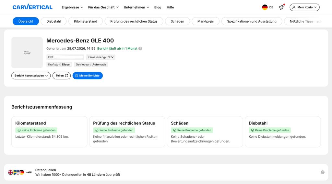The width and height of the screenshot is (332, 184).
Task: Open the Kilometerstand summary card
Action: (x=49, y=132)
